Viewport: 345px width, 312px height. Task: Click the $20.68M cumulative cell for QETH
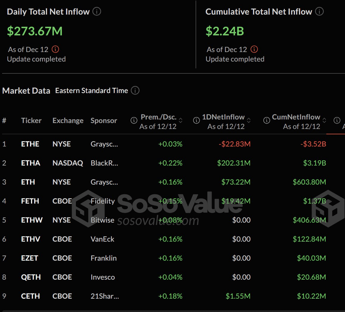pyautogui.click(x=312, y=277)
